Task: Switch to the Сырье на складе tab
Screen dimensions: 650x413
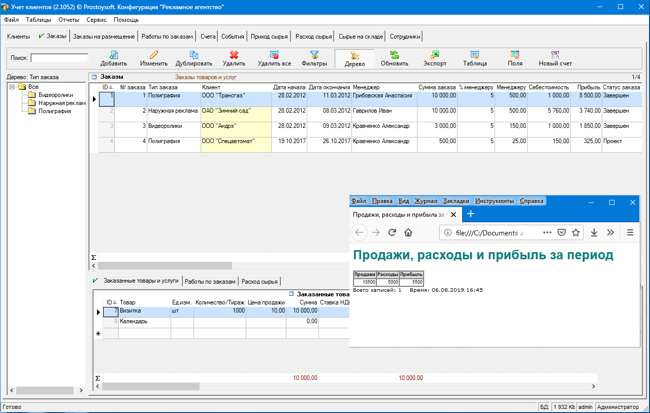Action: pos(361,37)
